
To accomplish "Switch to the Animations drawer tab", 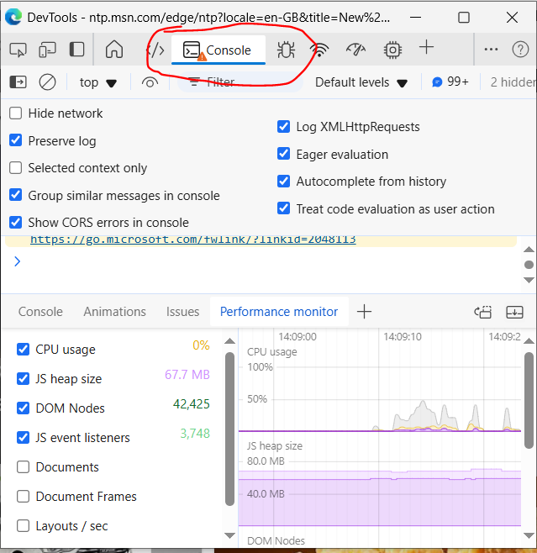I will pyautogui.click(x=114, y=312).
